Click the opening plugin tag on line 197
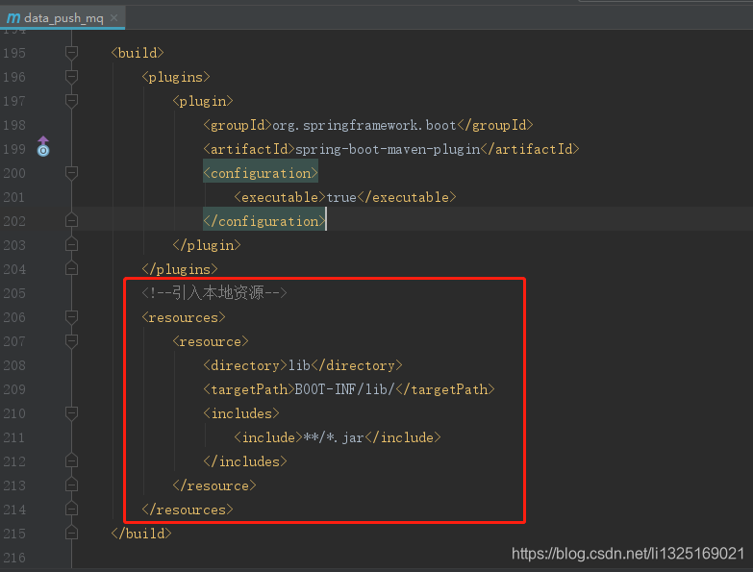This screenshot has height=572, width=753. point(203,101)
